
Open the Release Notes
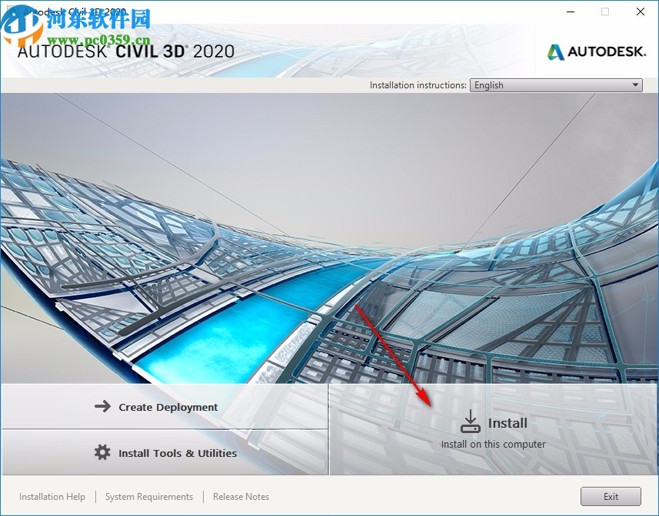240,497
